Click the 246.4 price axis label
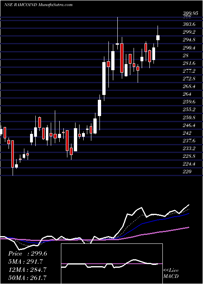Viewport: 203px width, 284px height. (x=189, y=125)
